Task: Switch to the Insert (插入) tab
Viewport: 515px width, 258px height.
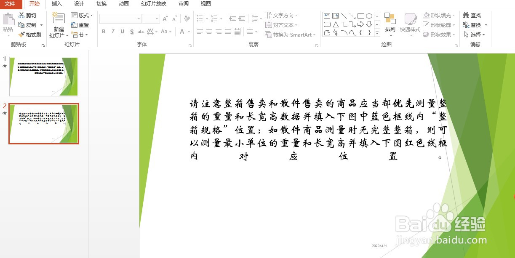Action: click(x=56, y=4)
